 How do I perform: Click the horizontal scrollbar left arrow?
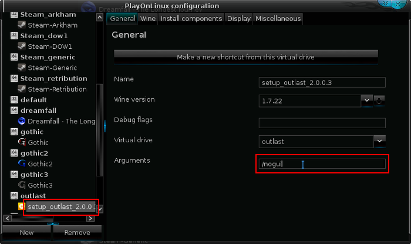point(7,218)
